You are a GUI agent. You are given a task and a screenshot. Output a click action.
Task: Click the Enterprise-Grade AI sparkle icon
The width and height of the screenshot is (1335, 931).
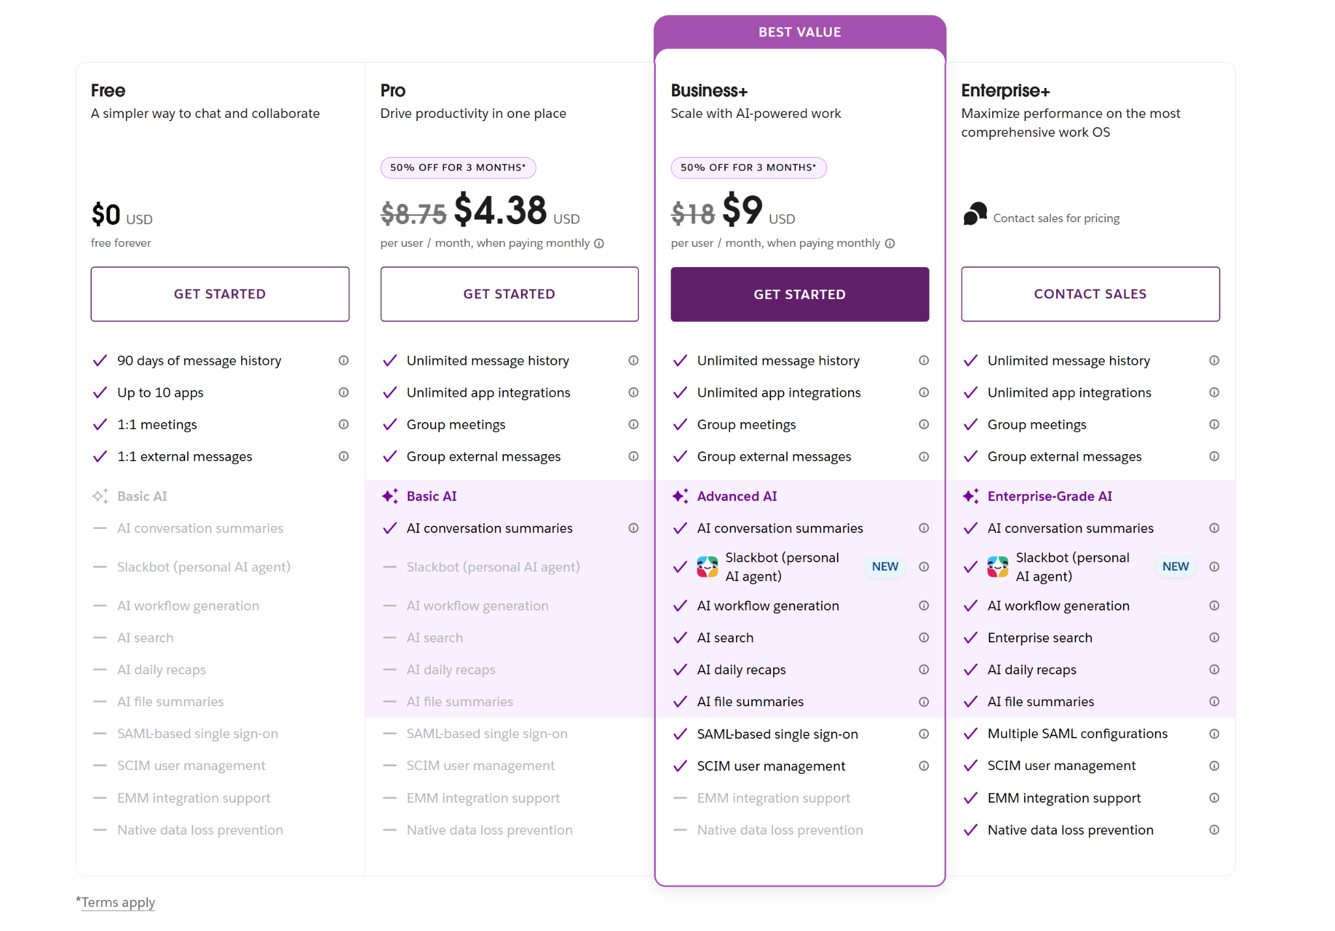970,496
